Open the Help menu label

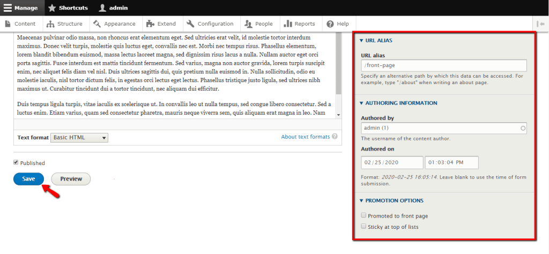pyautogui.click(x=343, y=24)
